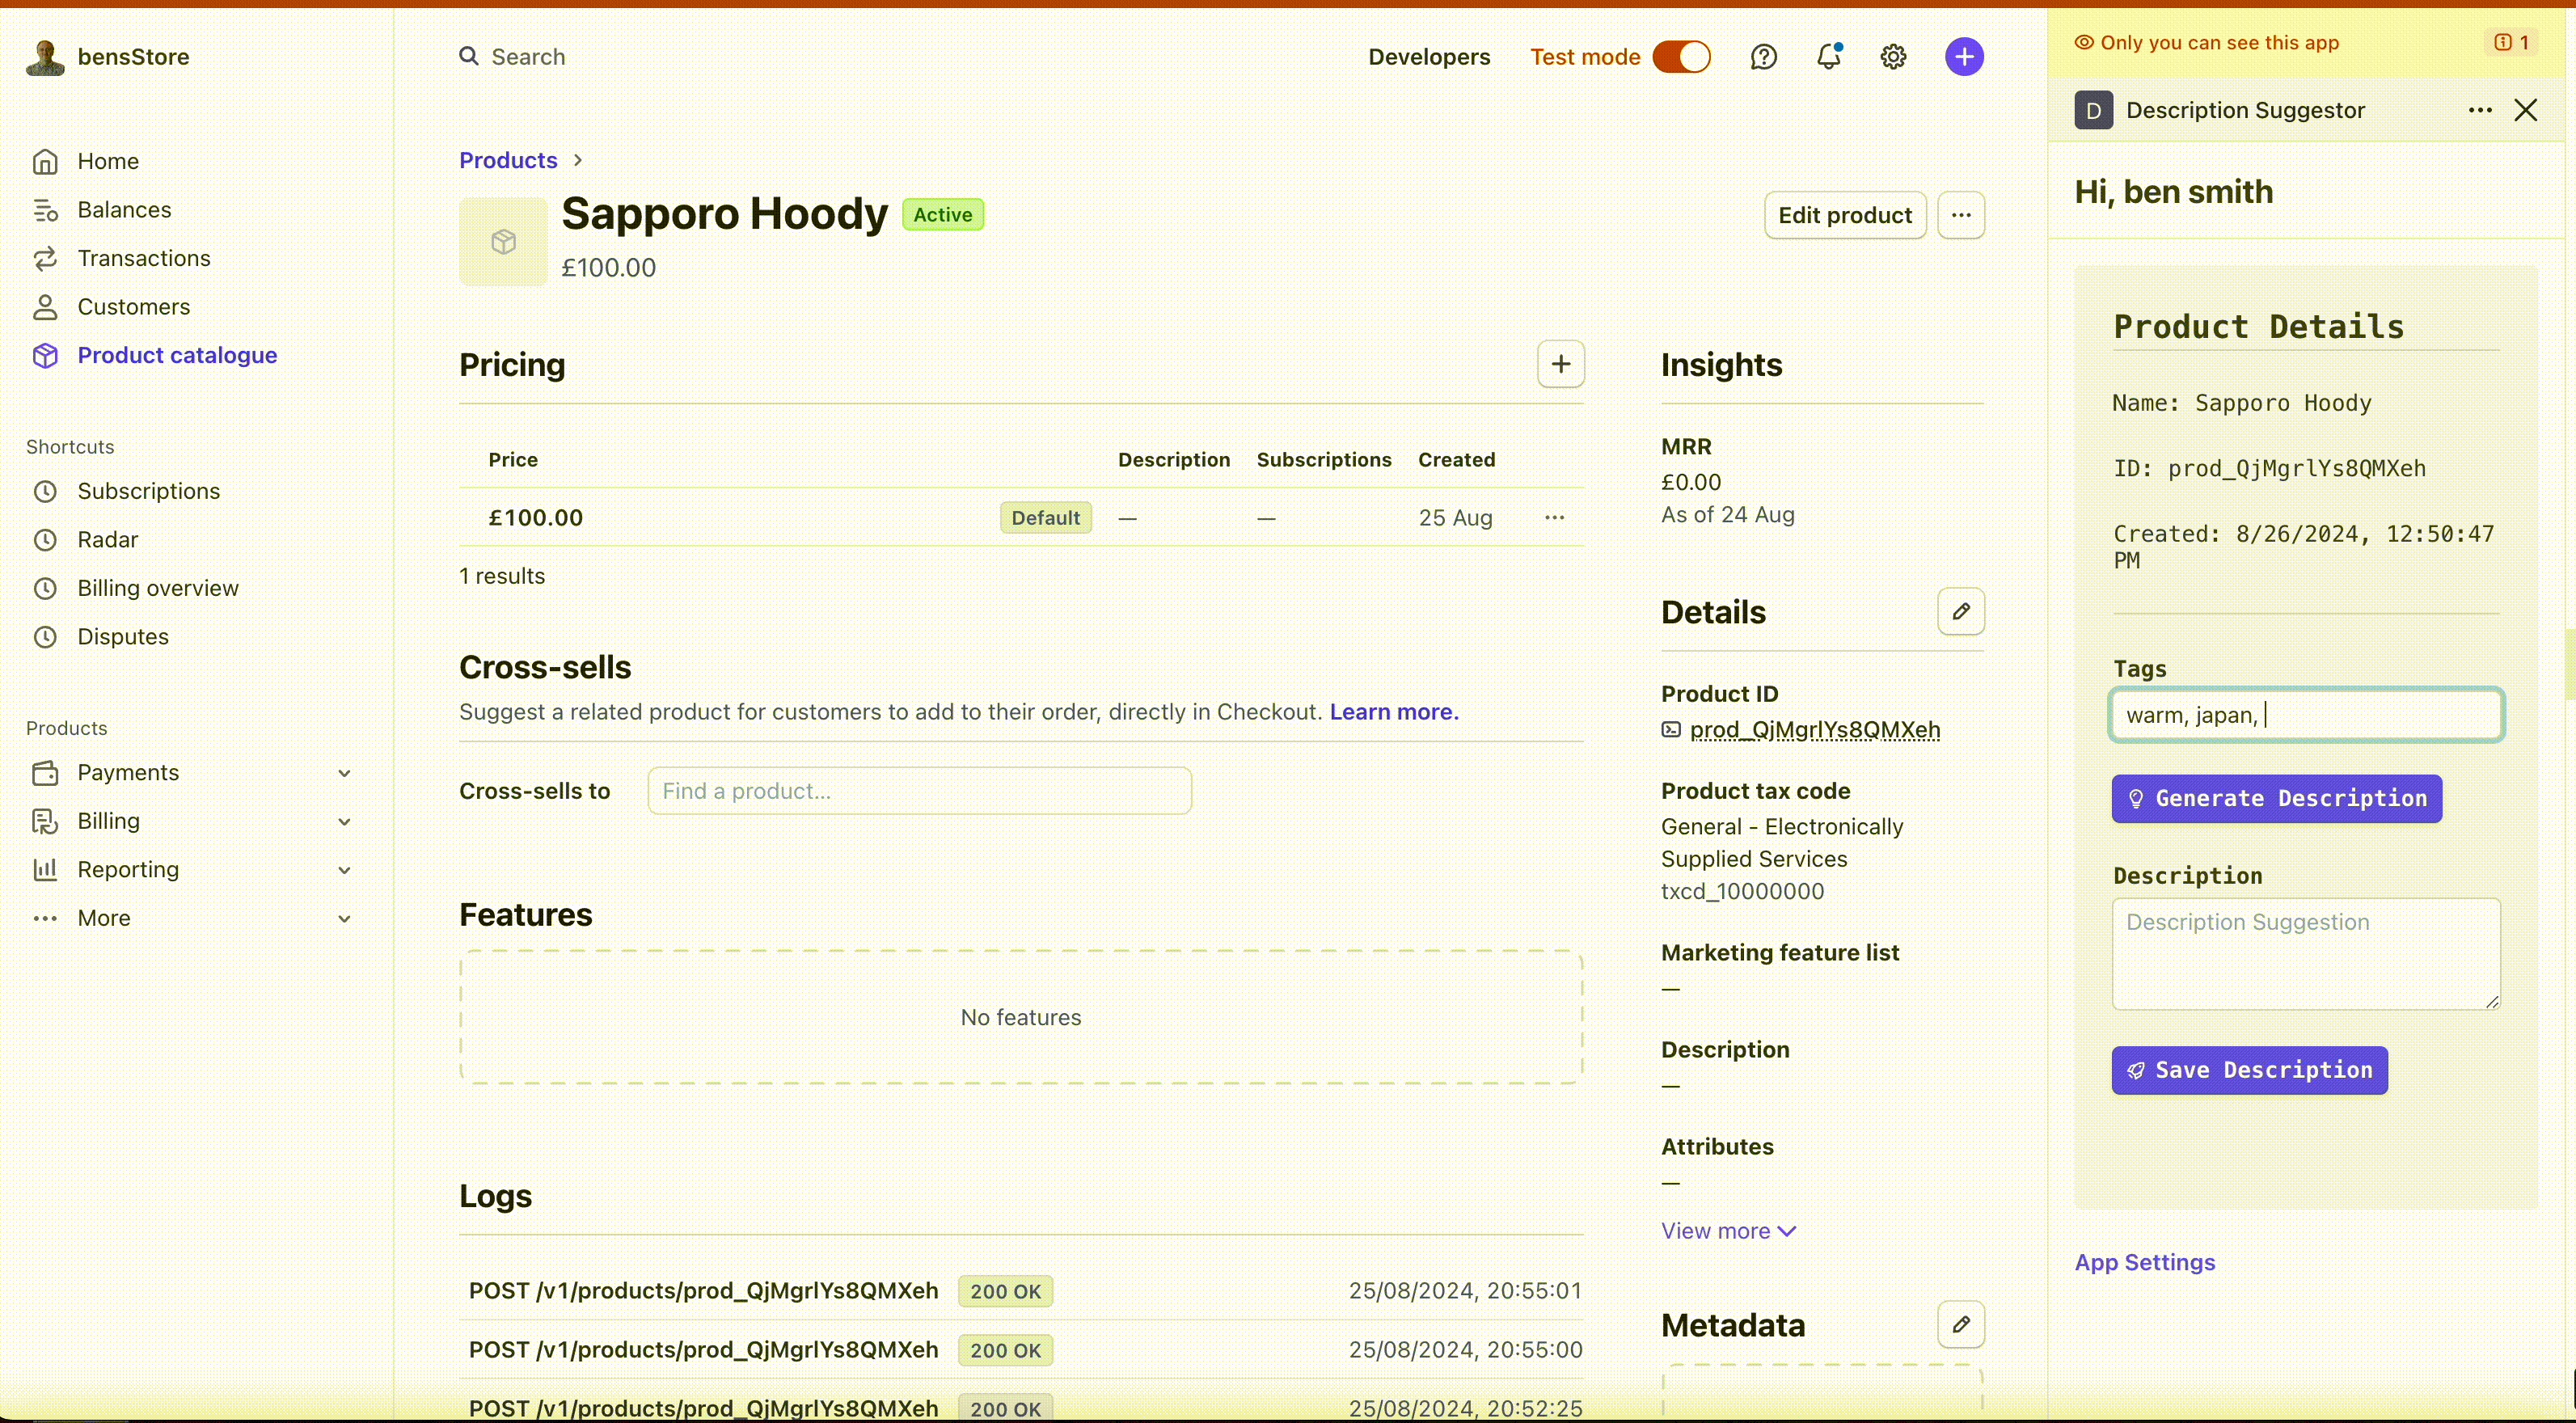The width and height of the screenshot is (2576, 1423).
Task: Click the notifications bell icon
Action: coord(1828,57)
